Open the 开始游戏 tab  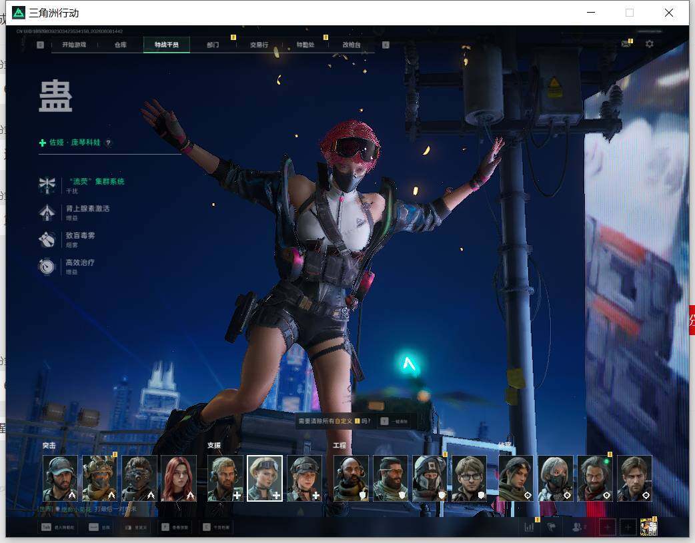tap(74, 45)
